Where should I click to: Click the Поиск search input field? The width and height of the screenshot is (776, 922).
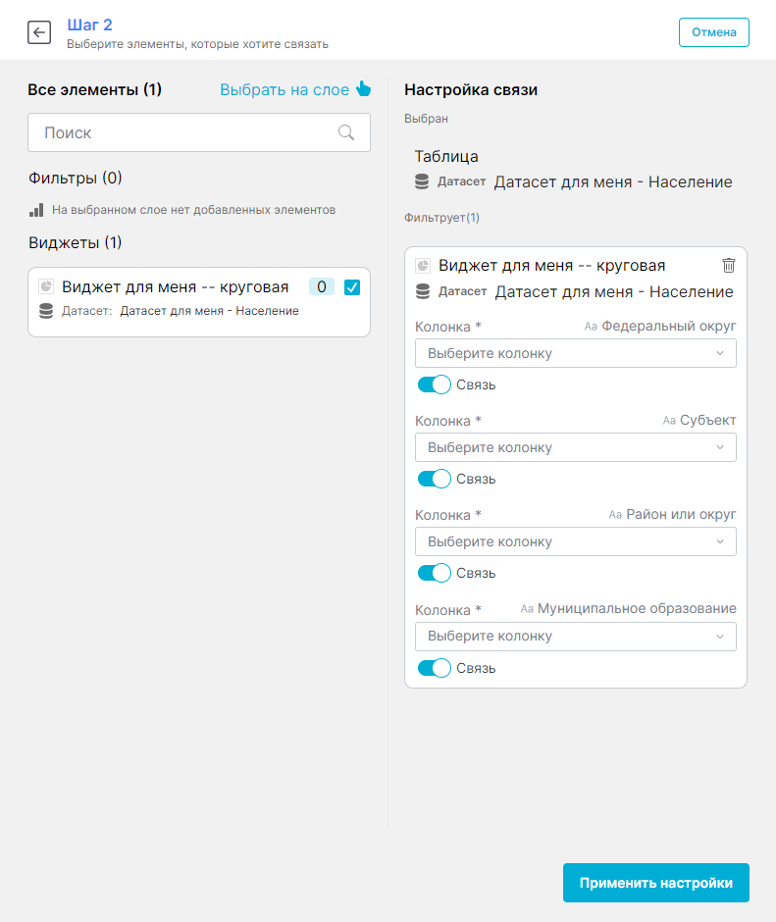tap(186, 132)
